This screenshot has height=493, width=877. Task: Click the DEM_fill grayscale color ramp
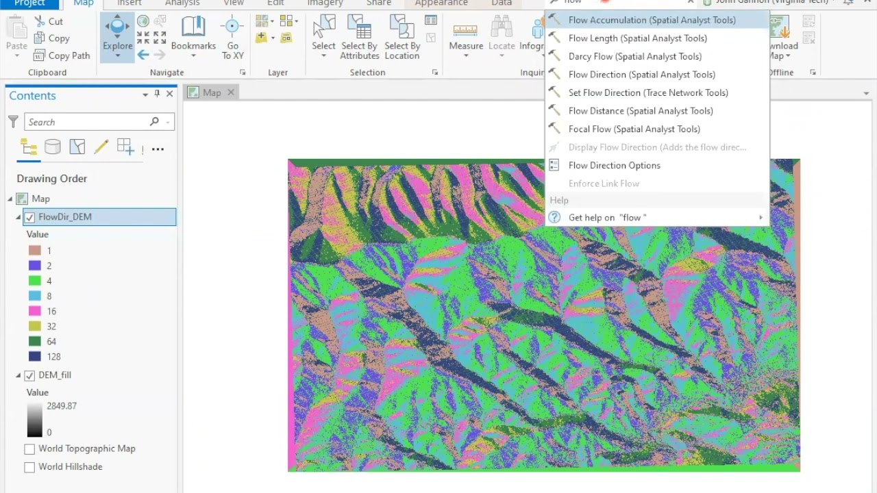click(34, 420)
